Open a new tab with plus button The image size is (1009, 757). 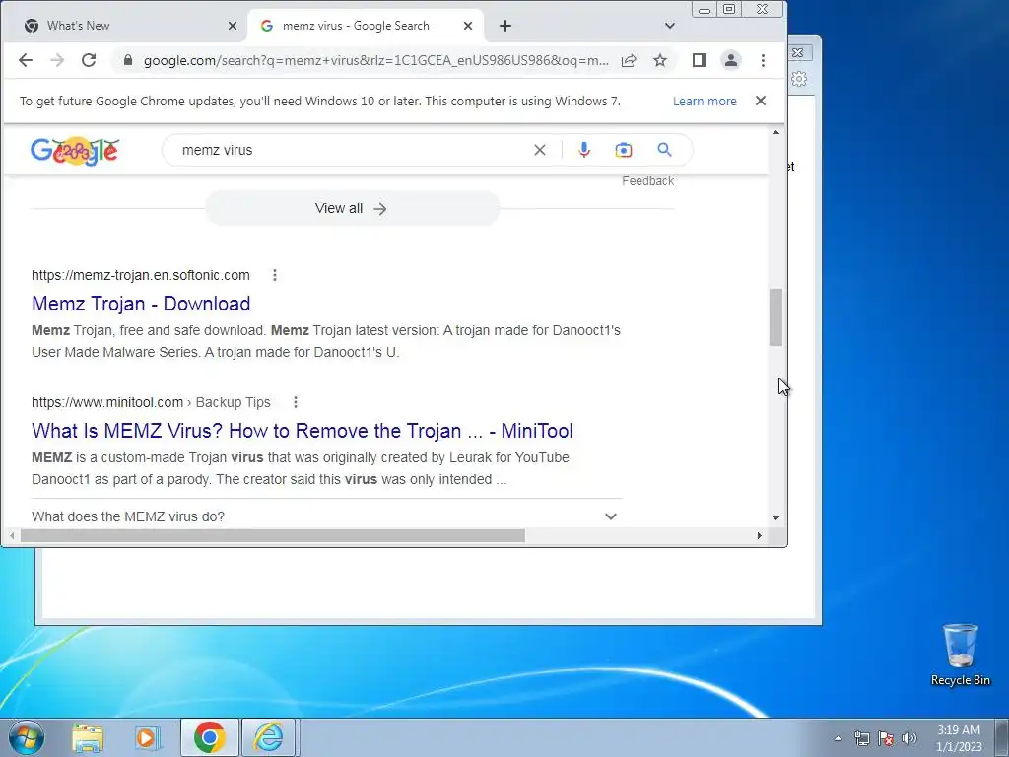point(505,26)
